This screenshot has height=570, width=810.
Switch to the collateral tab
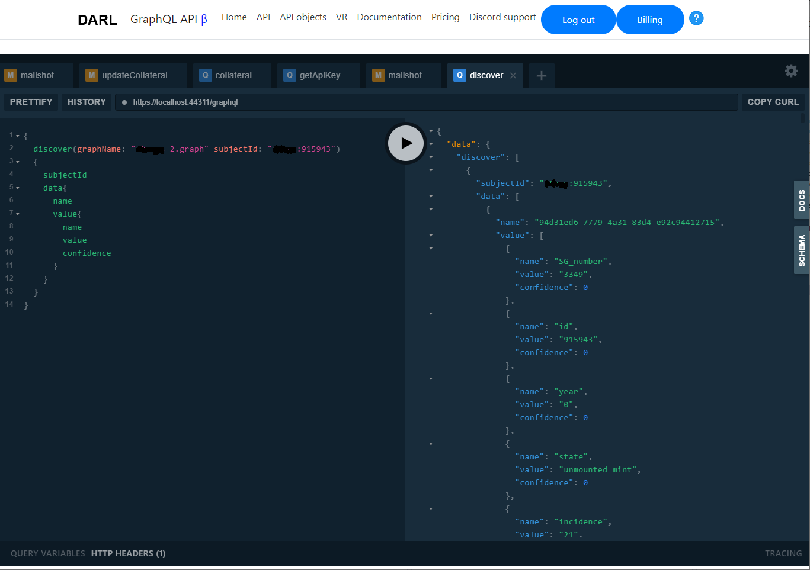[x=232, y=75]
